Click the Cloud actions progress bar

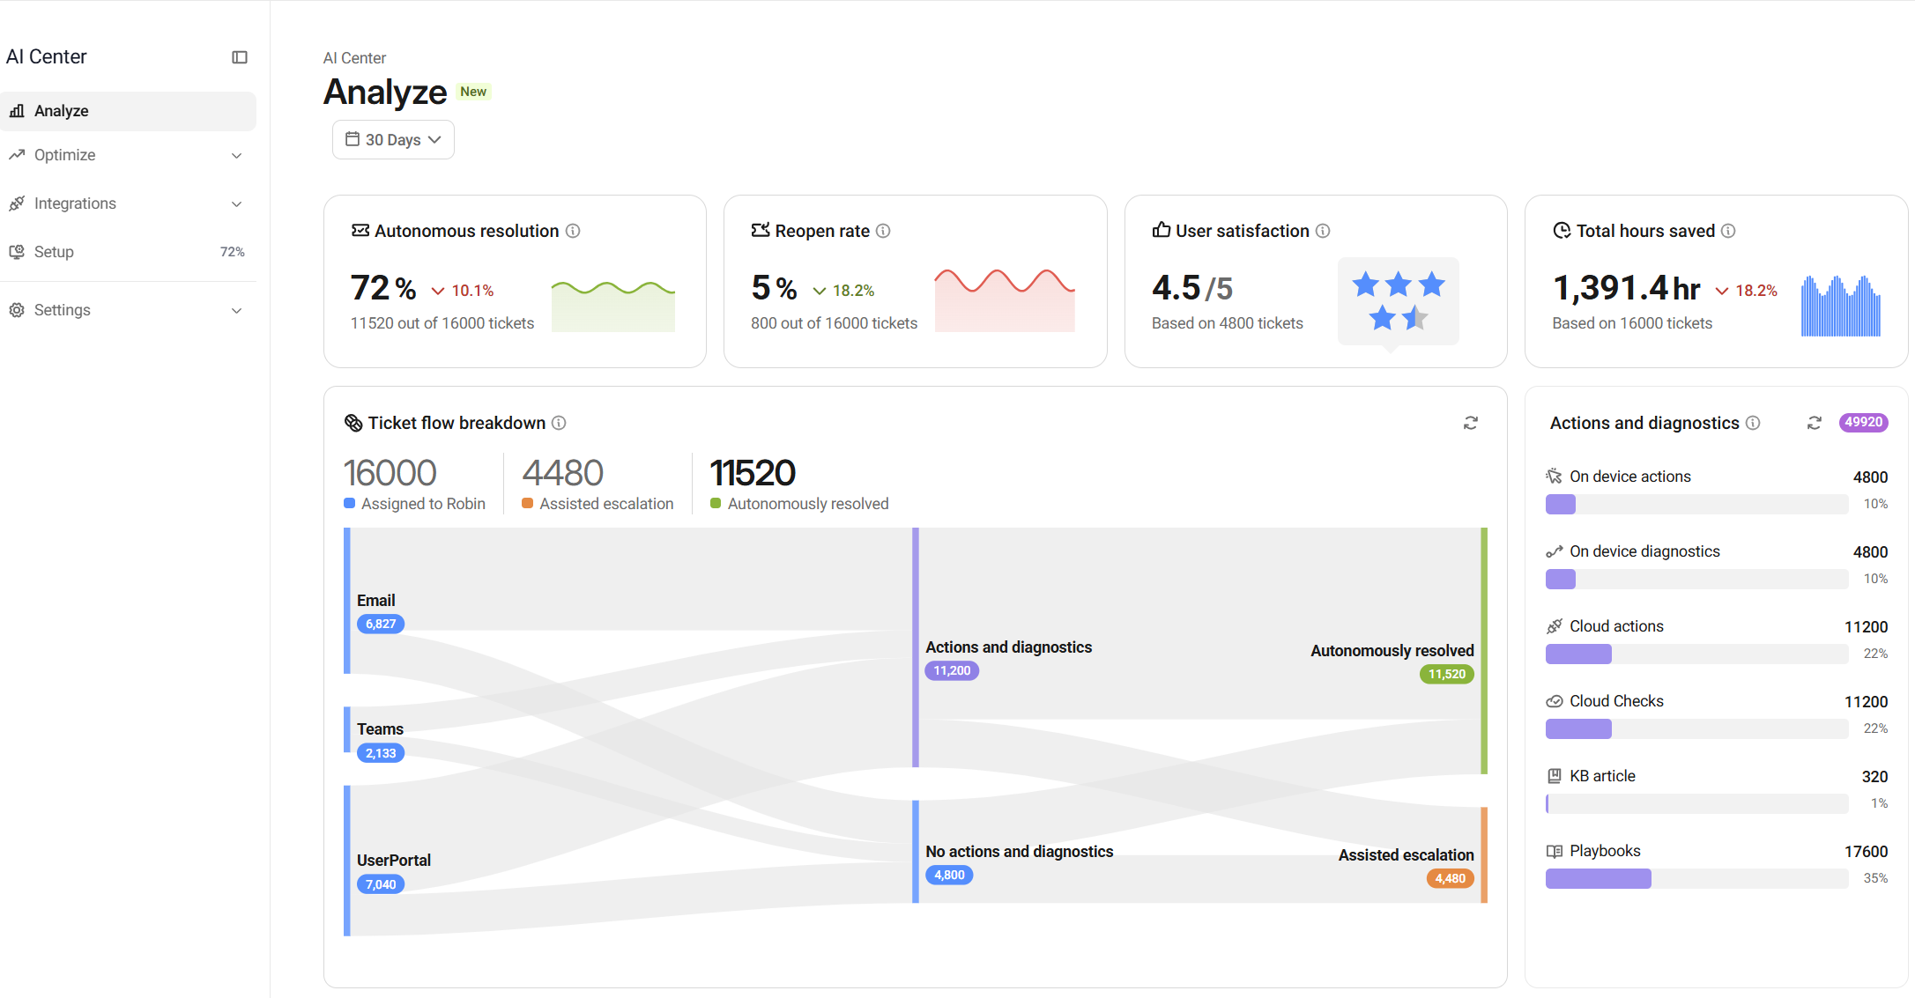[x=1697, y=654]
